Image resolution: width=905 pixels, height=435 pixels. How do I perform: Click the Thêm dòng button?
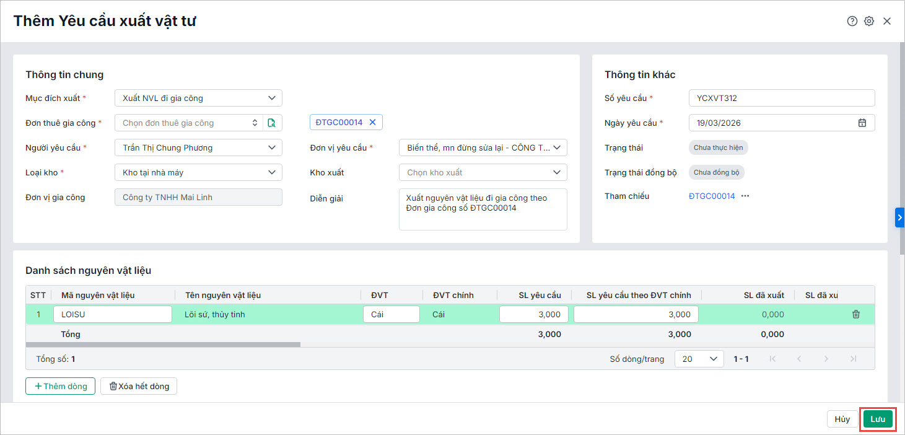tap(61, 386)
